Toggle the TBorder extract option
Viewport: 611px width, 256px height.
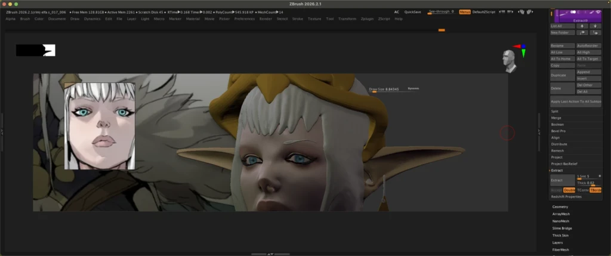(595, 190)
